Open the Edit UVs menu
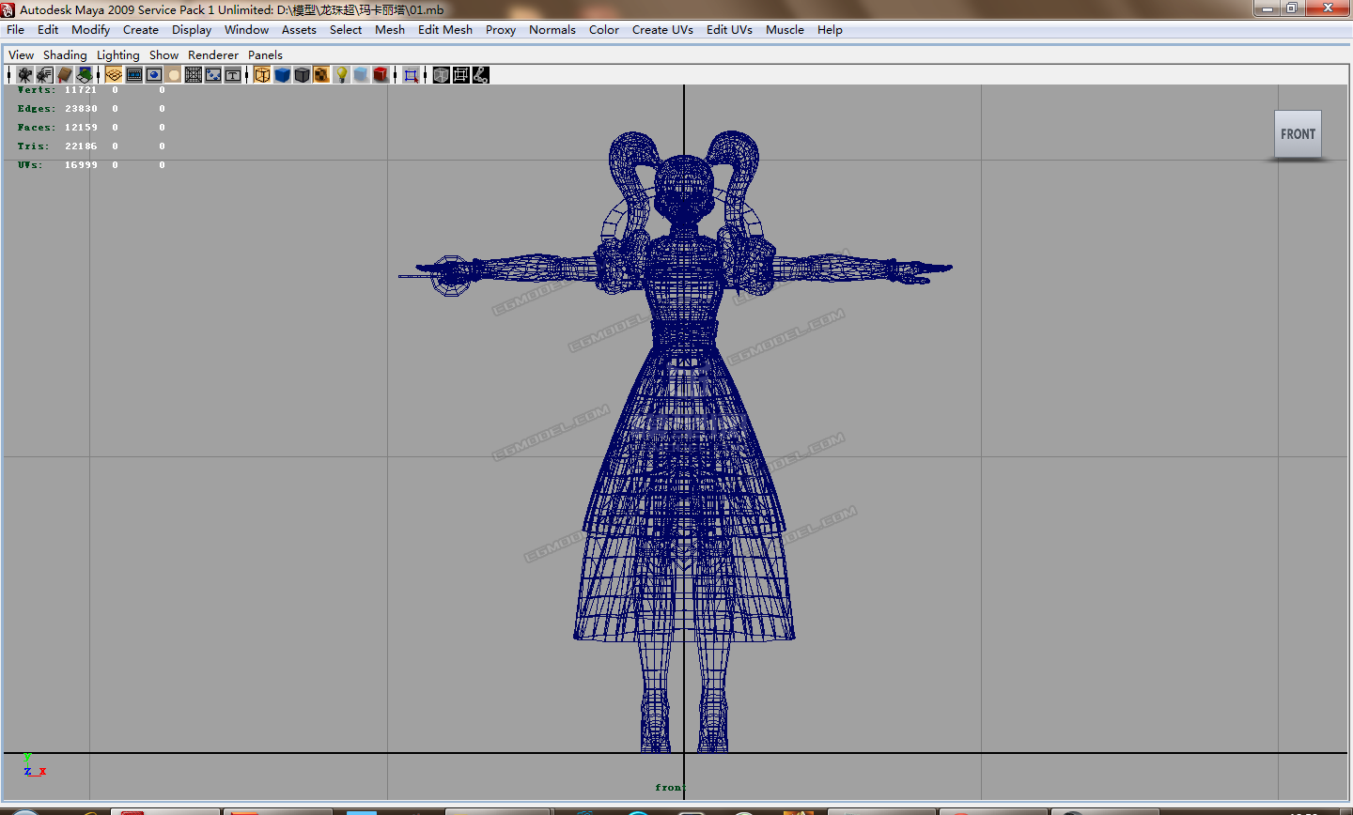 729,29
